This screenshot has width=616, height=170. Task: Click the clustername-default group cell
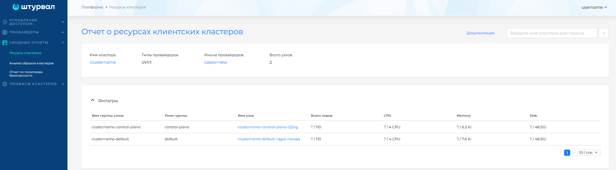[x=110, y=139]
